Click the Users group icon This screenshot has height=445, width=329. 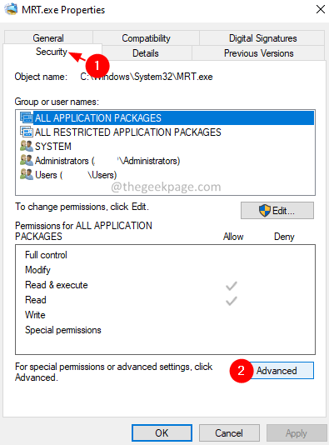27,174
